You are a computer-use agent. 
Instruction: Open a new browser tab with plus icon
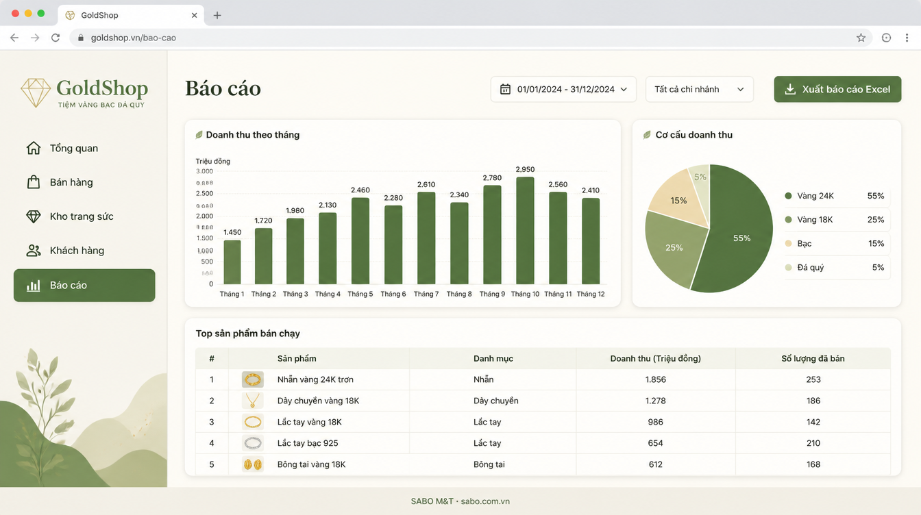[217, 15]
